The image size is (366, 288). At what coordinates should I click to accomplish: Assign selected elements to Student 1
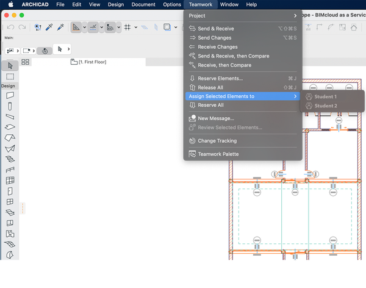click(x=325, y=96)
